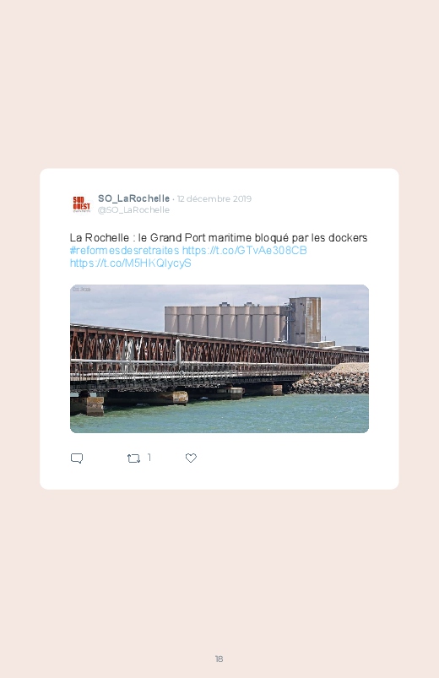Viewport: 439px width, 678px height.
Task: Click the page number 18
Action: tap(219, 659)
